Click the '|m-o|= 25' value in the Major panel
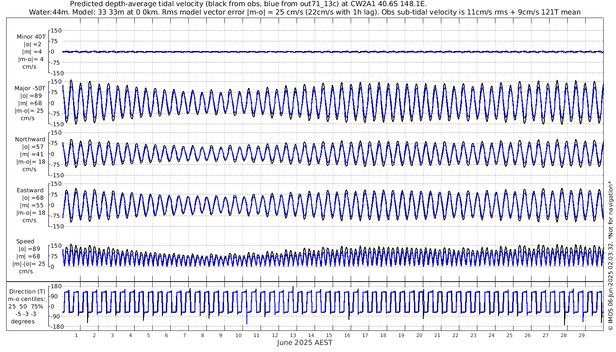Image resolution: width=616 pixels, height=352 pixels. pos(29,110)
